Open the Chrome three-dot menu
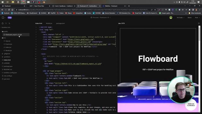This screenshot has width=202, height=114. click(x=200, y=10)
